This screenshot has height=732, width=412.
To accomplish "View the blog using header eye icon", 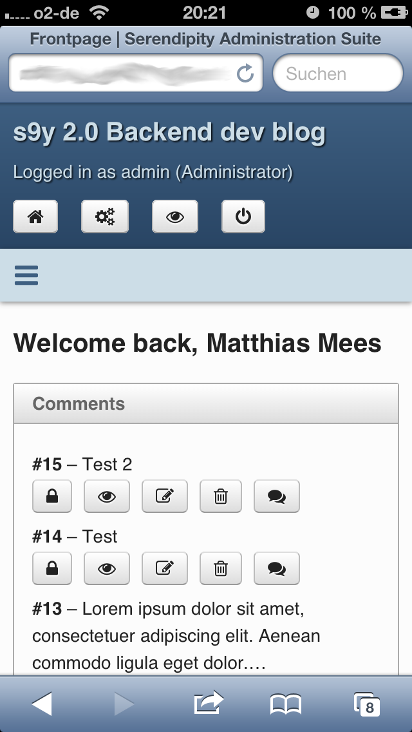I will click(x=175, y=217).
